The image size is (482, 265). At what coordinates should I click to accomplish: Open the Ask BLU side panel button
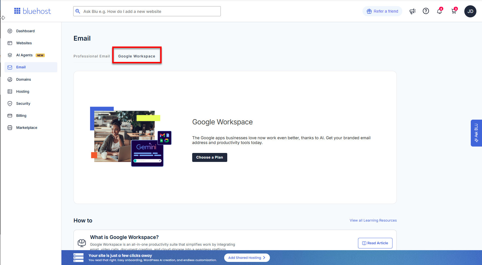476,133
